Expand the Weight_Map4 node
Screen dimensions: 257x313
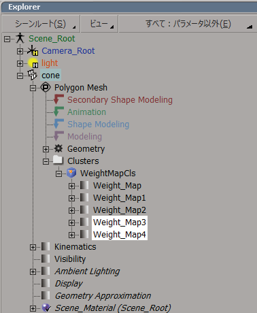click(x=71, y=235)
